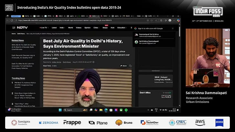Viewport: 235px width, 132px height.
Task: Open trending story 'Zoho Boss Urges Indians'
Action: point(25,95)
